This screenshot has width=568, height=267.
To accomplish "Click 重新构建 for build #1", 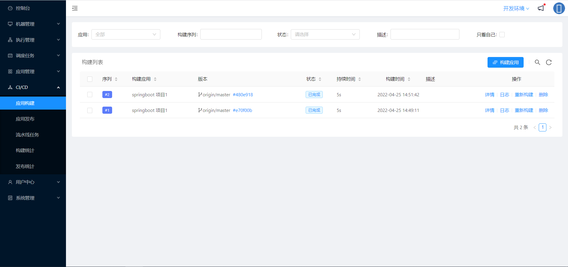I will click(524, 110).
